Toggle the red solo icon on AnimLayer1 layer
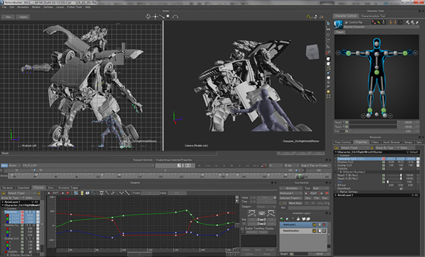The image size is (425, 257). (x=324, y=225)
